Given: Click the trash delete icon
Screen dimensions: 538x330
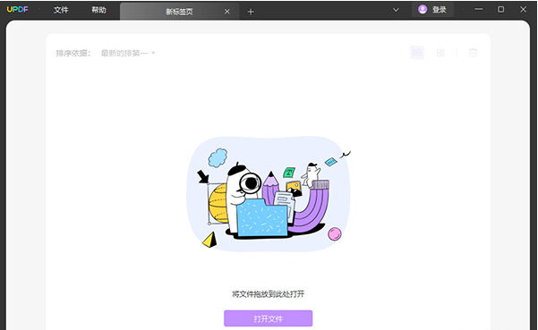Looking at the screenshot, I should [x=474, y=53].
